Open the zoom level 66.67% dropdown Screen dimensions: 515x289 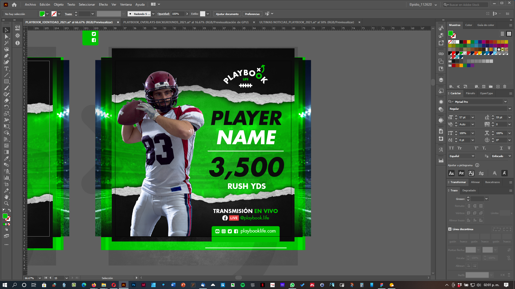click(x=40, y=278)
